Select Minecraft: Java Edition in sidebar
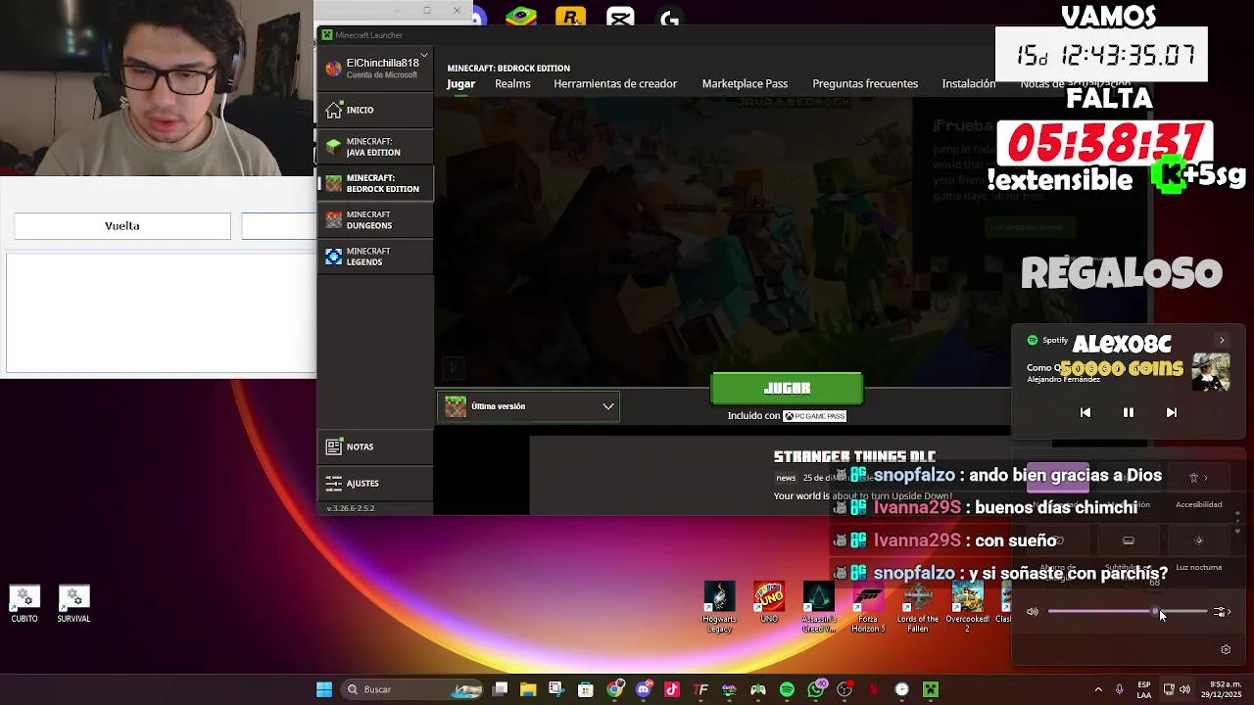The width and height of the screenshot is (1254, 705). click(375, 147)
